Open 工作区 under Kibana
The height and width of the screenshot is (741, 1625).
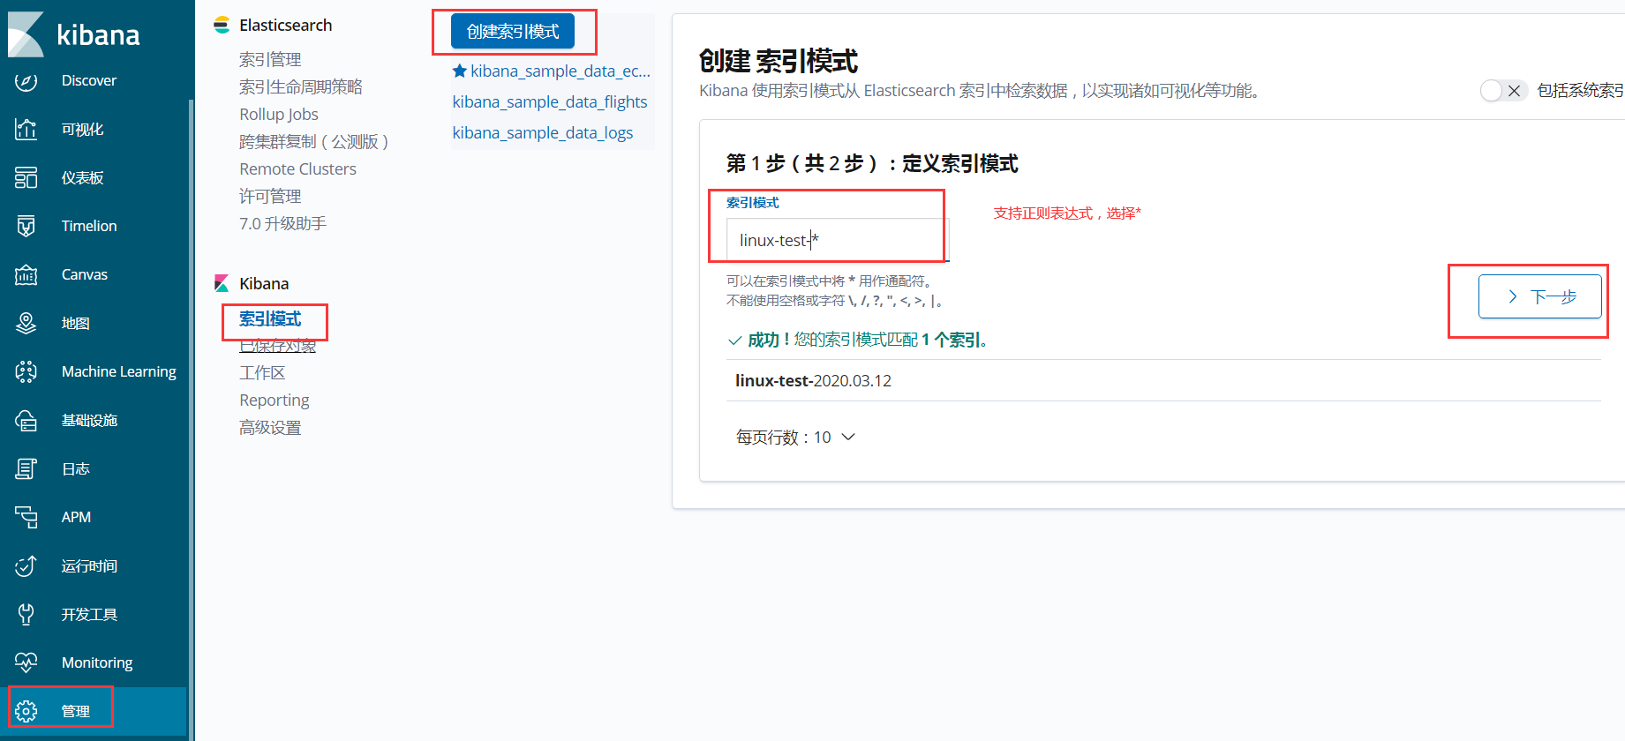coord(262,373)
